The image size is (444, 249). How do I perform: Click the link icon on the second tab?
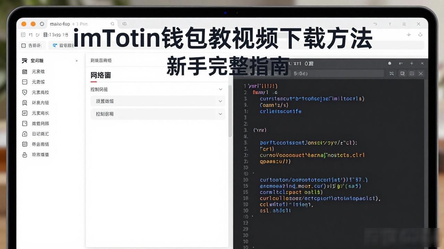tap(125, 24)
